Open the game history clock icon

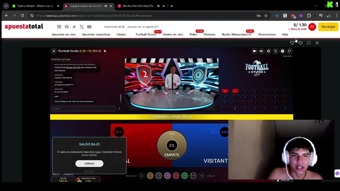click(275, 51)
